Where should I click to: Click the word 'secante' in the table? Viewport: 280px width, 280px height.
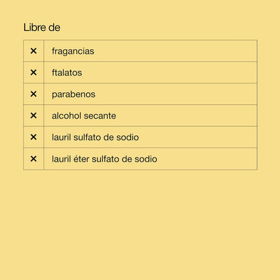point(100,116)
